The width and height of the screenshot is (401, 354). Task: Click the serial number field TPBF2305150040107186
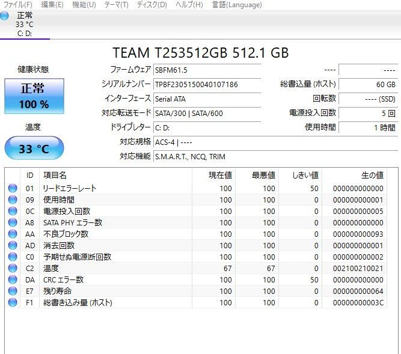click(207, 84)
